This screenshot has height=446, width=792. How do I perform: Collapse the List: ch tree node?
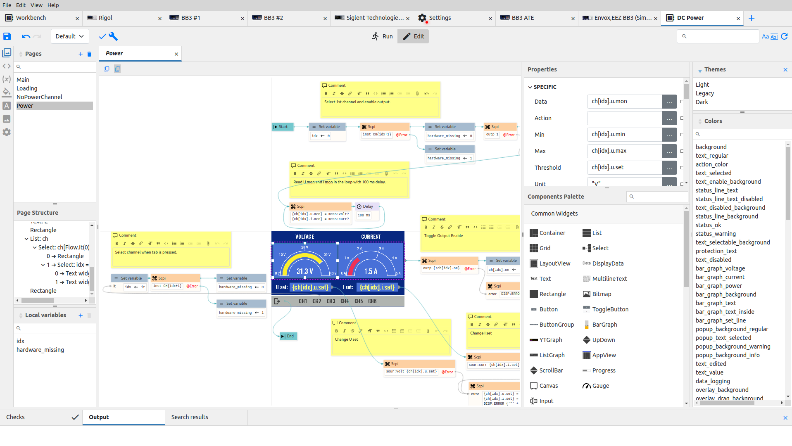26,239
